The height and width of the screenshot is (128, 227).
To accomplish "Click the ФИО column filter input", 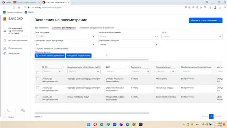I will (116, 71).
